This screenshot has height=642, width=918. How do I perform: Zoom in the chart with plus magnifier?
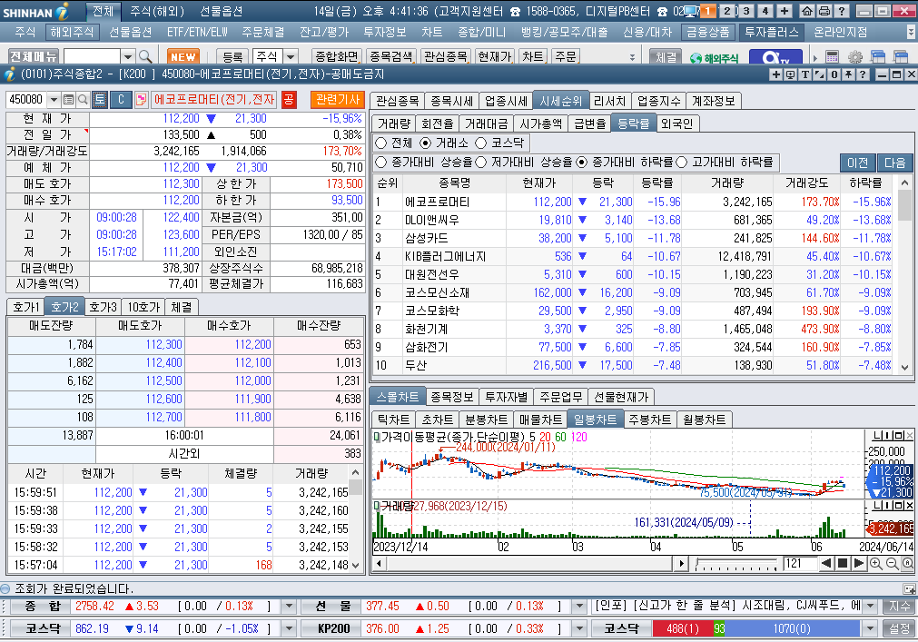[876, 564]
